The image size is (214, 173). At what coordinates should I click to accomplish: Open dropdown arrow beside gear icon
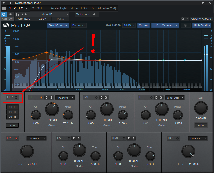[x=187, y=19]
